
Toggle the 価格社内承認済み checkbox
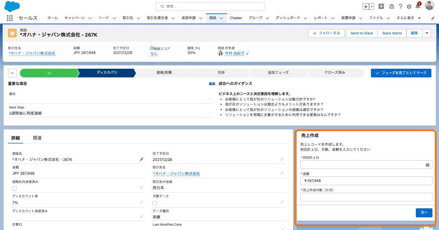pyautogui.click(x=14, y=189)
